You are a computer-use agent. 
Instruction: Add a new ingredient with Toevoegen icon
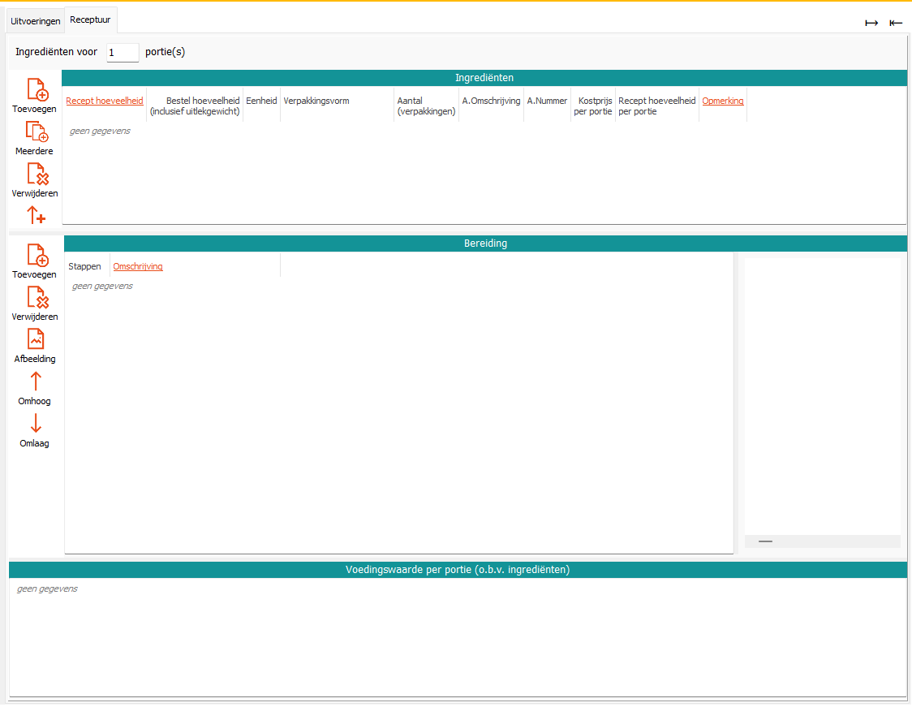(37, 90)
